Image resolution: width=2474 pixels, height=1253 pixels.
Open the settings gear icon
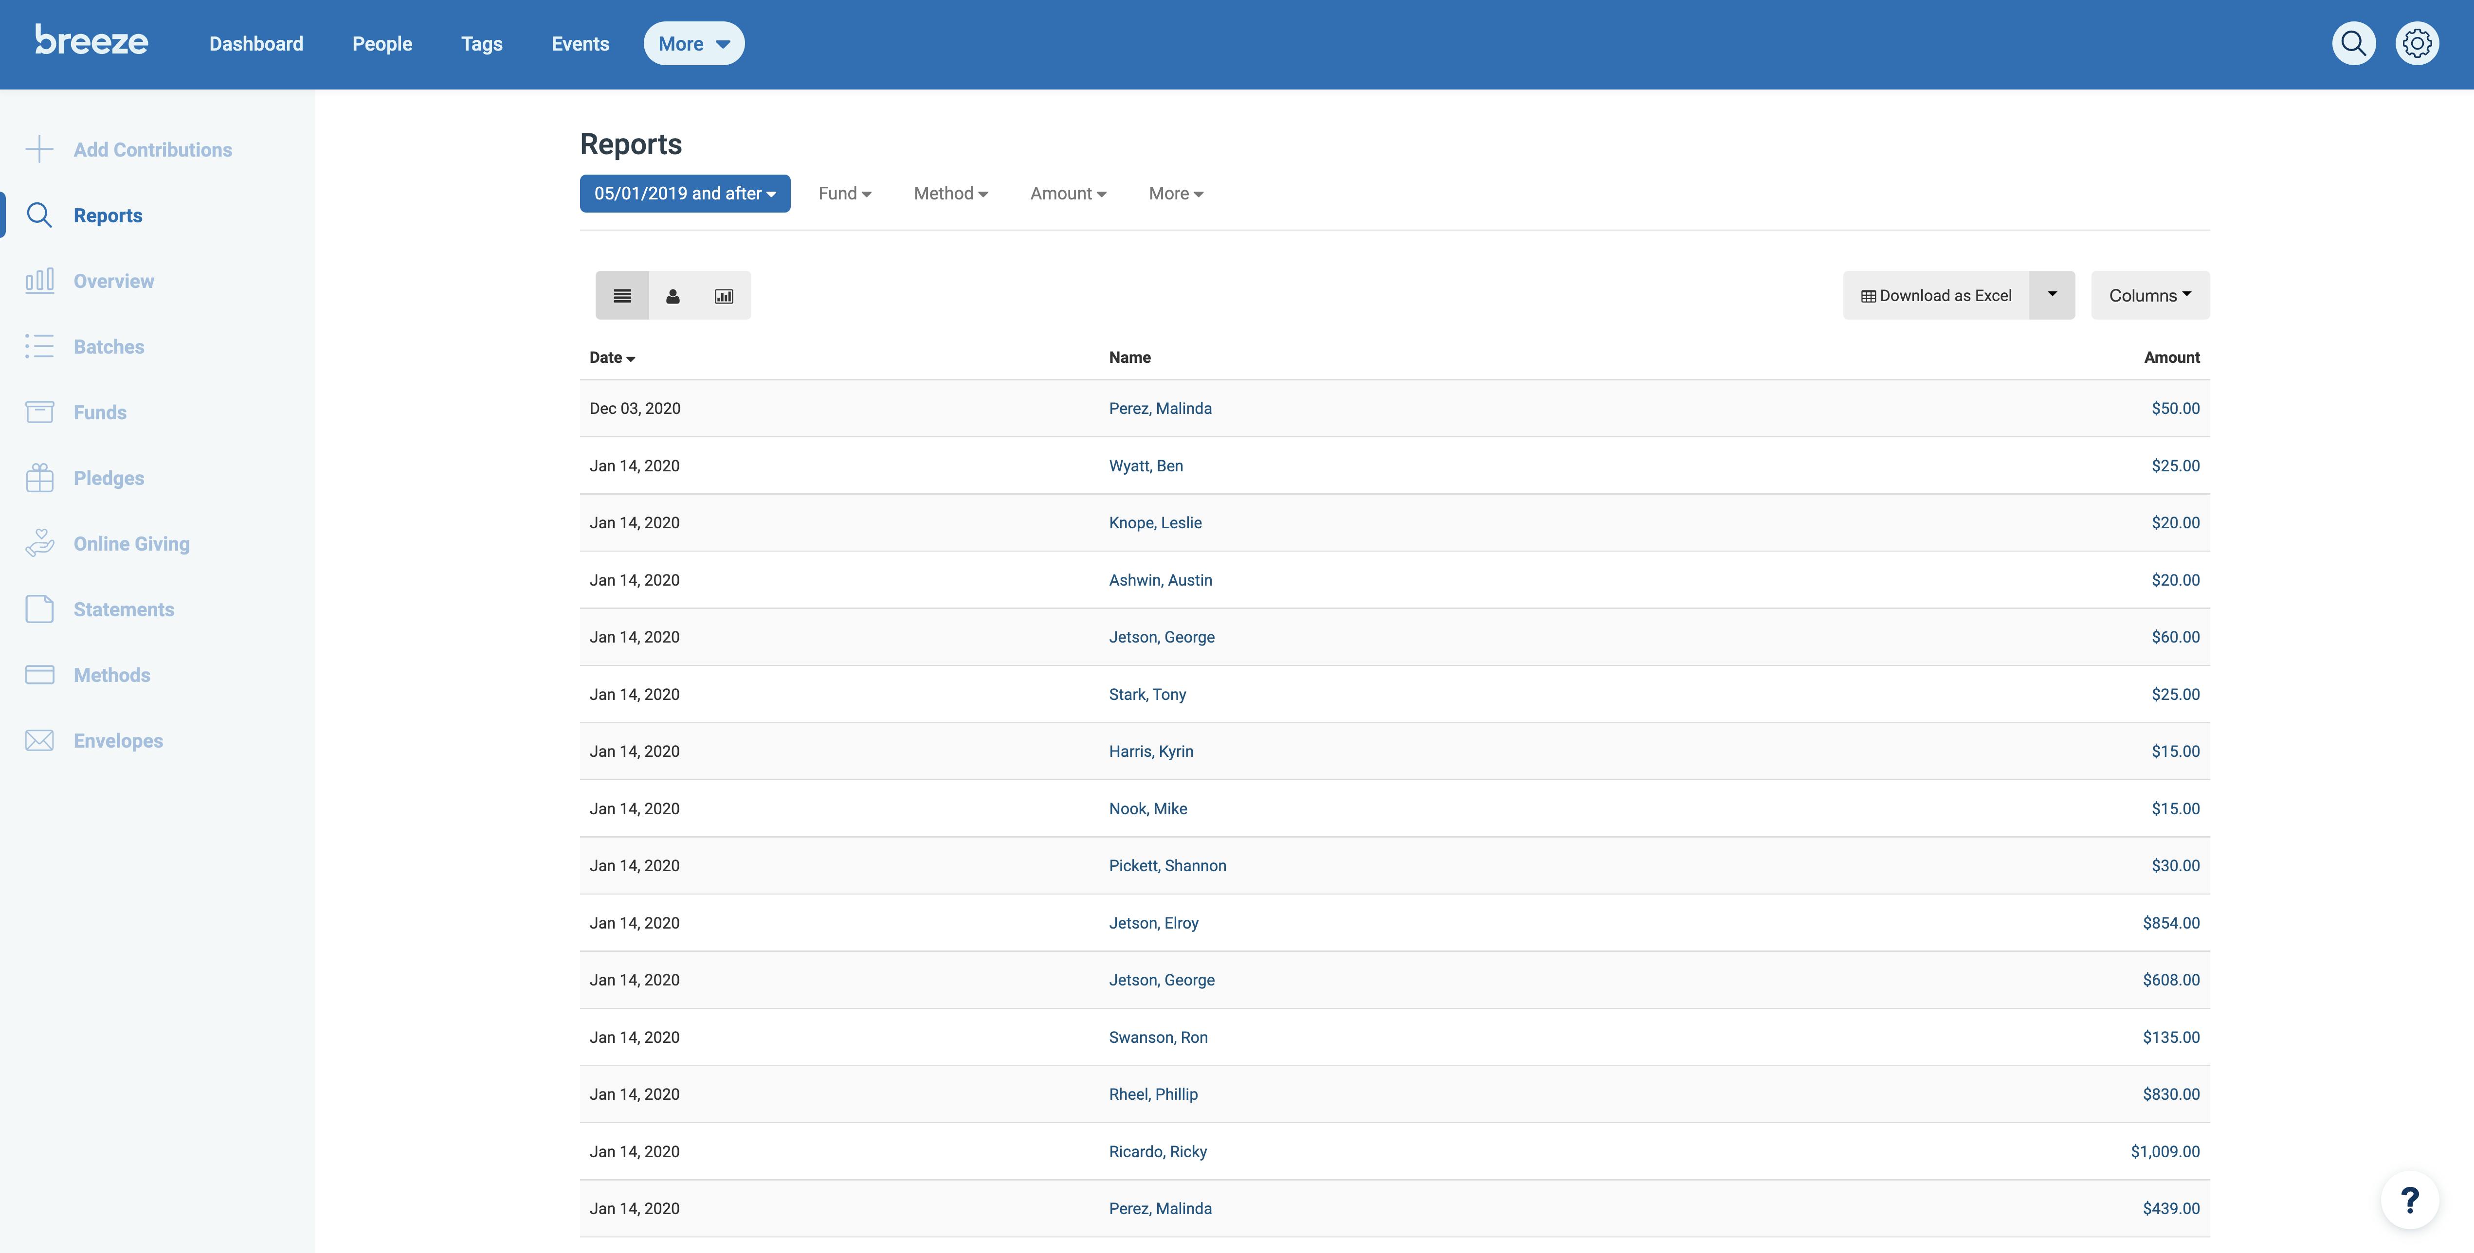click(x=2418, y=42)
